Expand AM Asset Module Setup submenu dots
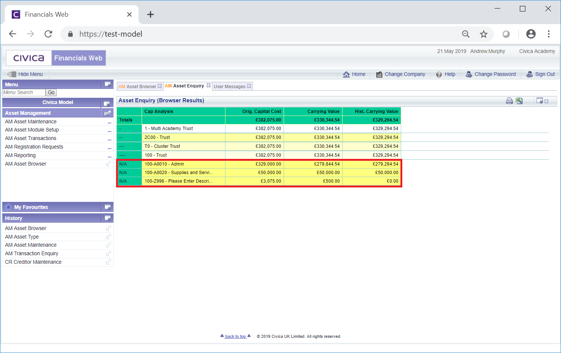Screen dimensions: 561x353 click(x=109, y=131)
